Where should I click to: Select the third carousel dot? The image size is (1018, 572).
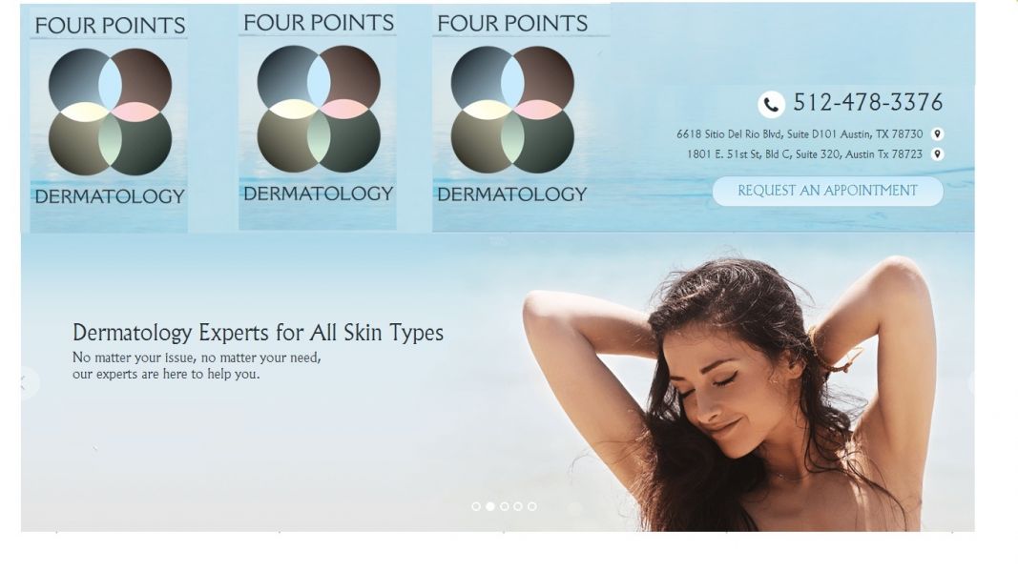pos(505,506)
